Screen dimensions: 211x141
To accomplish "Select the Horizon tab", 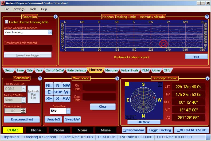I will pos(96,70).
